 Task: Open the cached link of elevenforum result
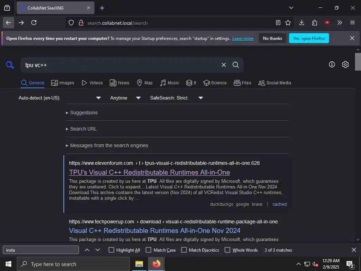click(x=280, y=204)
